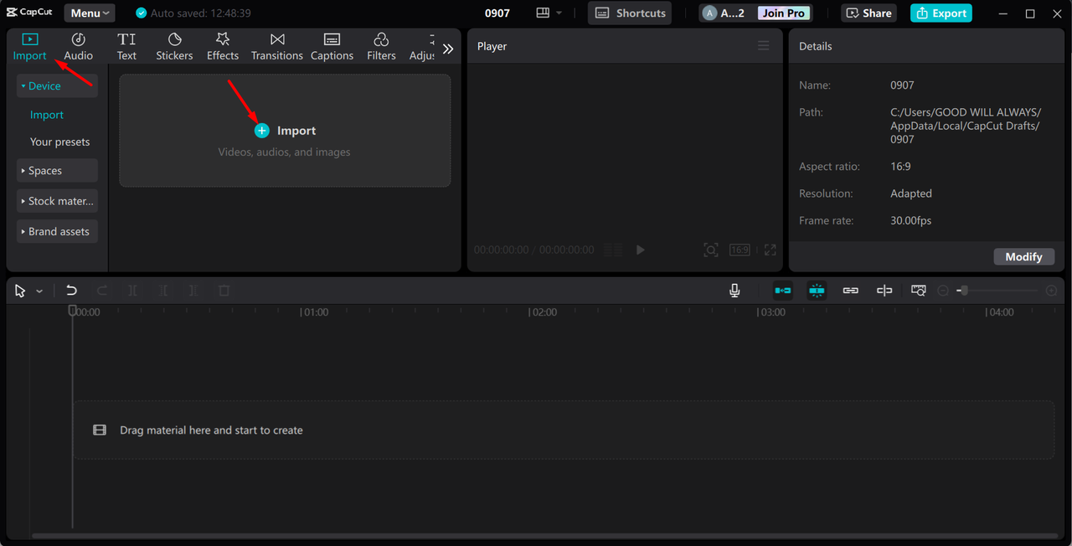
Task: Click the CapCut logo
Action: [30, 13]
